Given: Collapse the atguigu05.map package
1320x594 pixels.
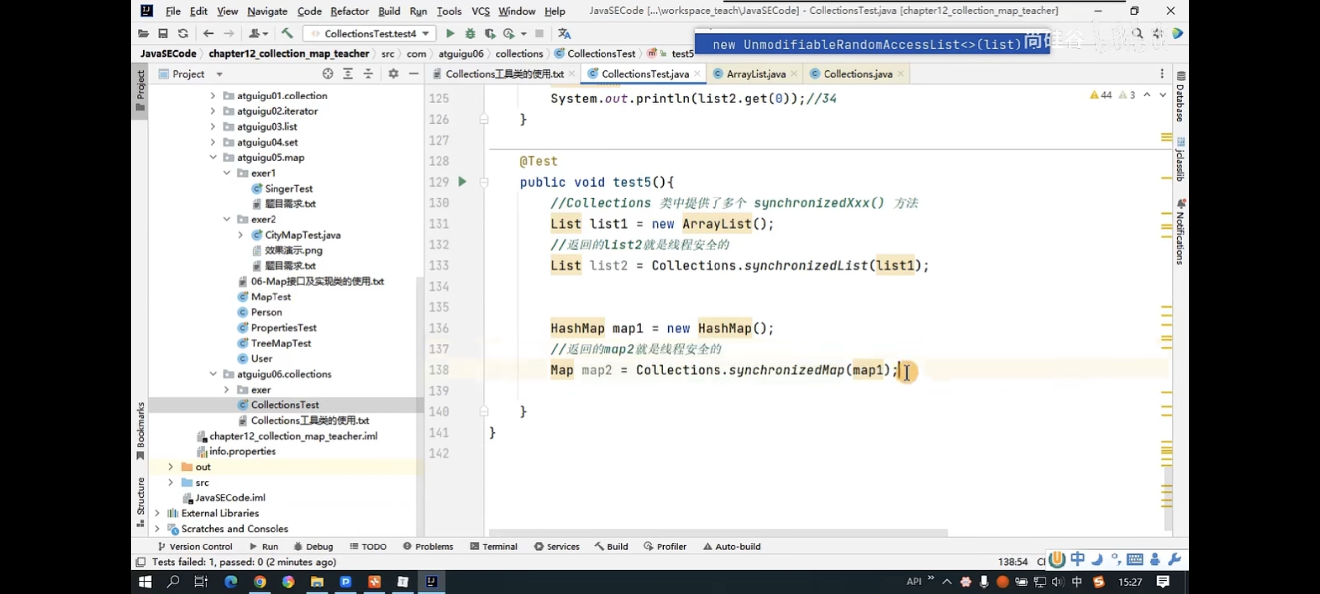Looking at the screenshot, I should coord(213,157).
